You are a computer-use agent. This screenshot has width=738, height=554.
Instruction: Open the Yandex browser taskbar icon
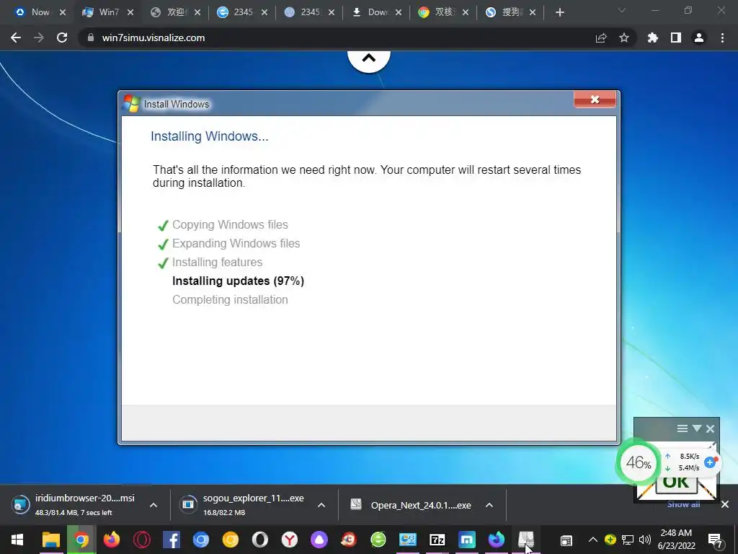click(290, 540)
